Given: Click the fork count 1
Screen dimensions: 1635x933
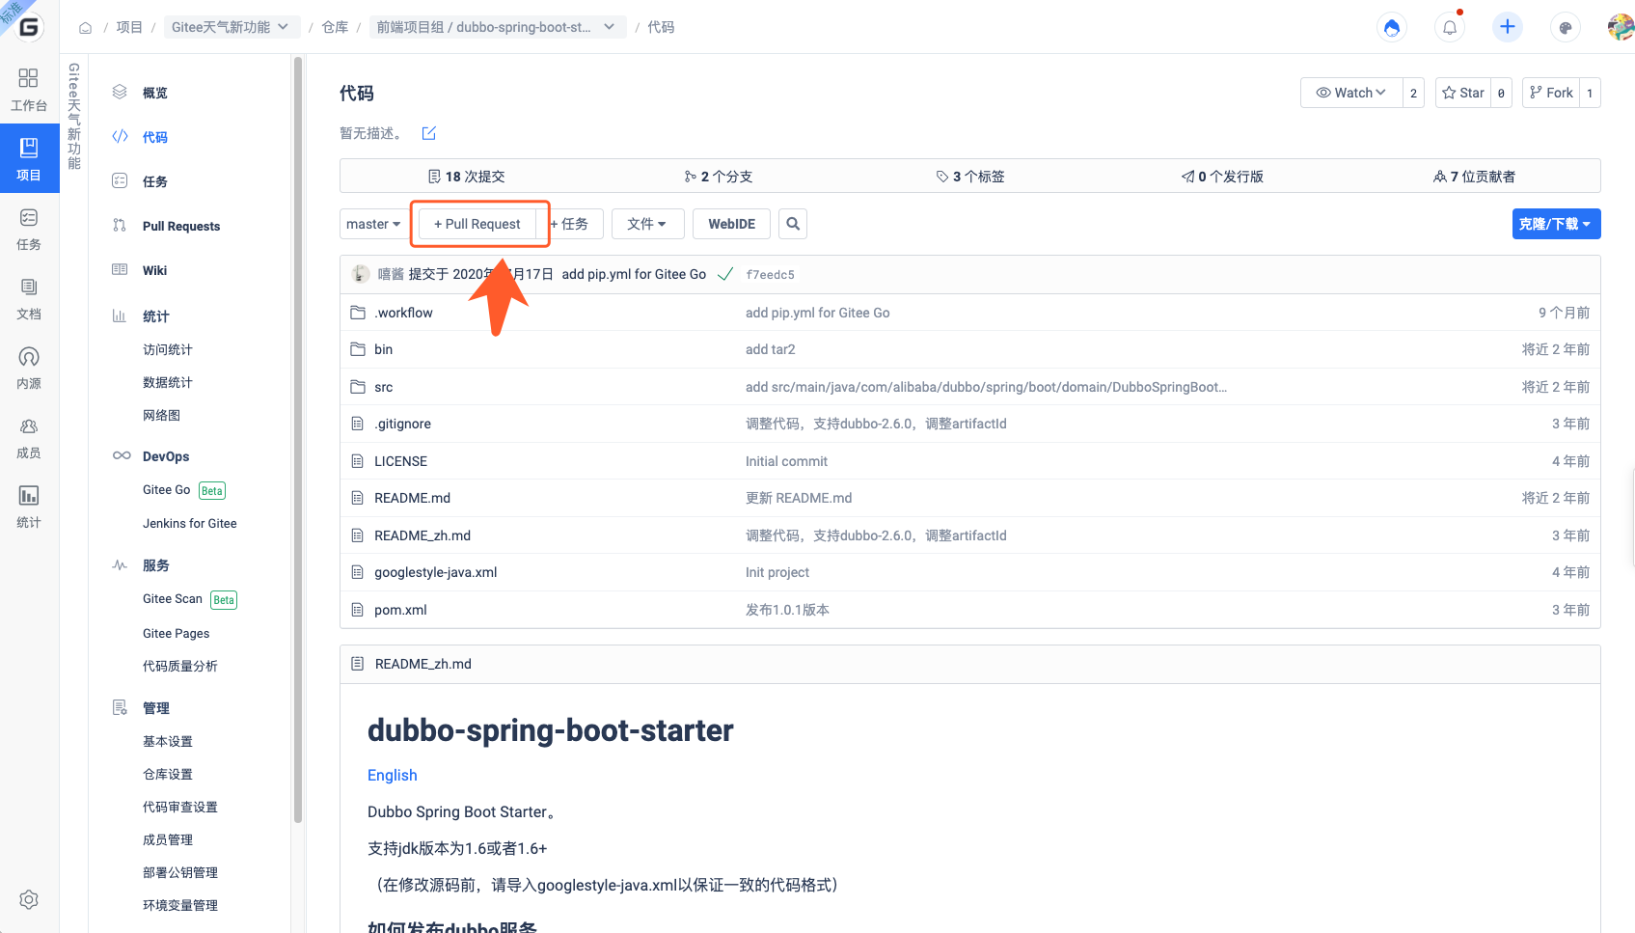Looking at the screenshot, I should pyautogui.click(x=1590, y=93).
